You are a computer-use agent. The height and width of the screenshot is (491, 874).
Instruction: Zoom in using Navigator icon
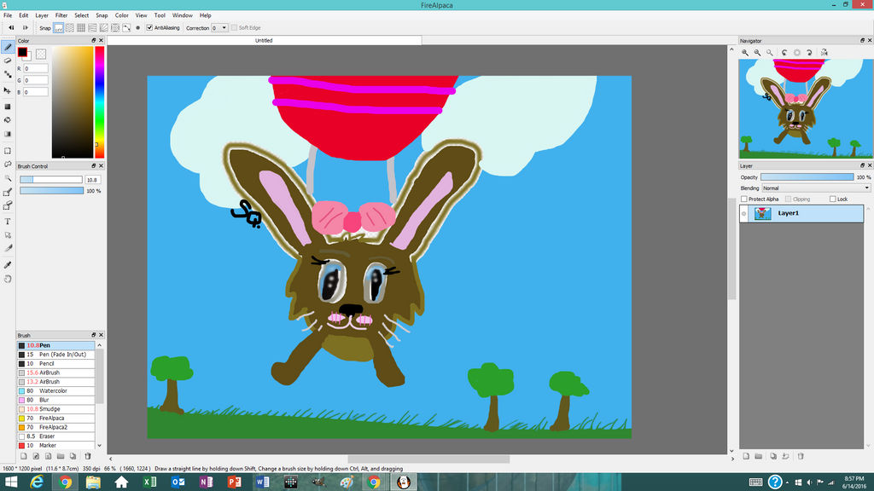[745, 52]
